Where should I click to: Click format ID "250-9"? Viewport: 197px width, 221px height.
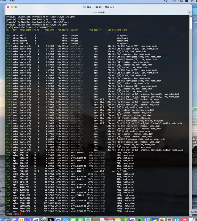point(9,97)
